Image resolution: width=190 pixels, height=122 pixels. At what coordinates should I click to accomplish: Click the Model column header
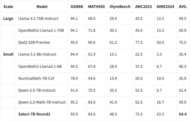pos(42,7)
